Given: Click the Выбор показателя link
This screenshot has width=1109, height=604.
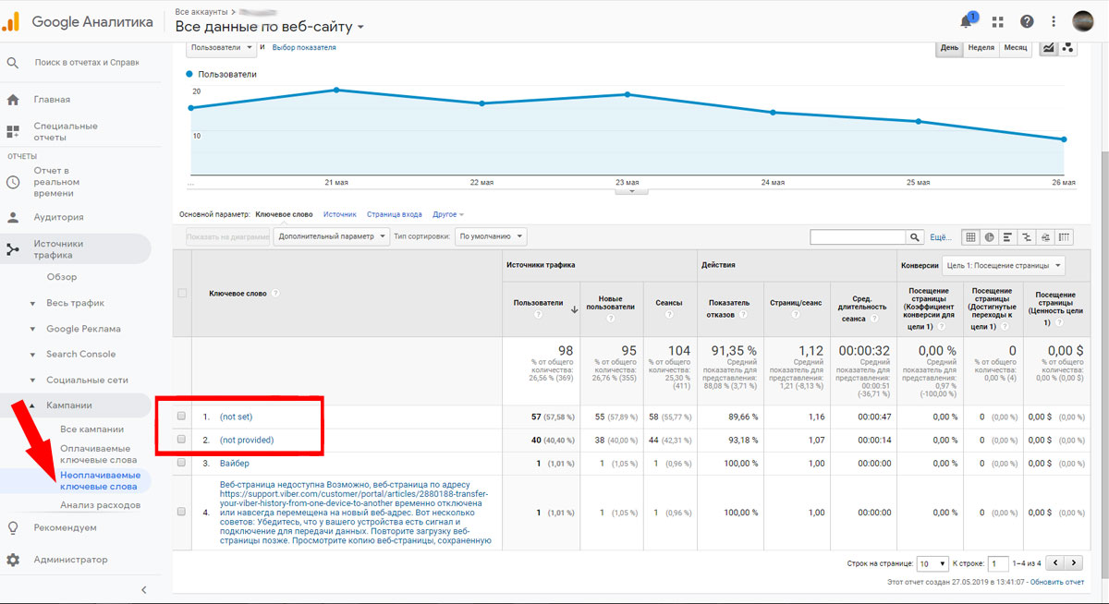Looking at the screenshot, I should click(304, 47).
